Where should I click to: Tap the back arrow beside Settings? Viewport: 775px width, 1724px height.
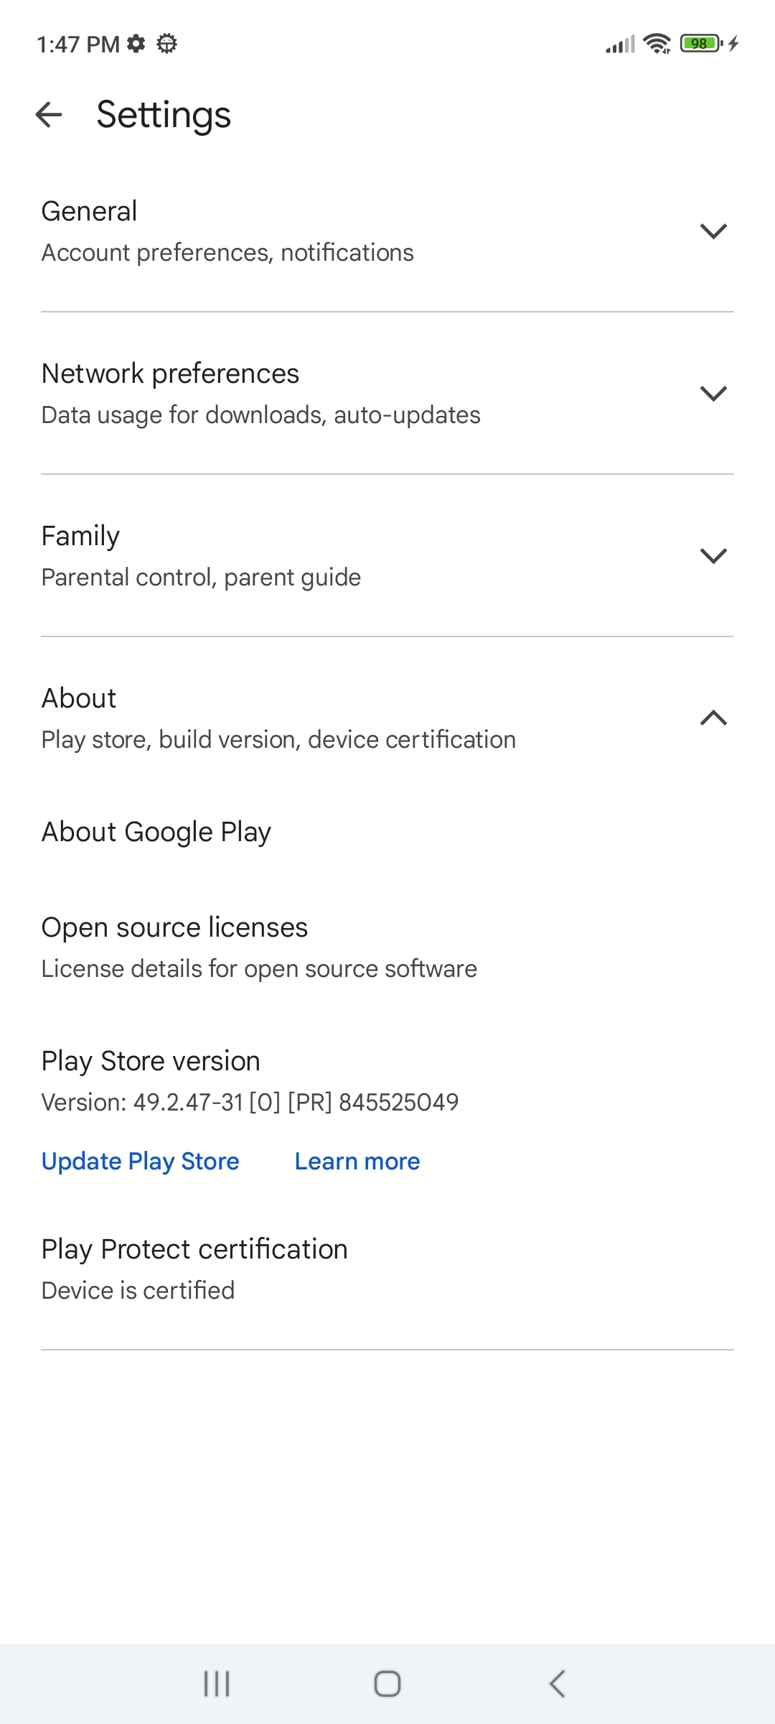click(x=49, y=114)
